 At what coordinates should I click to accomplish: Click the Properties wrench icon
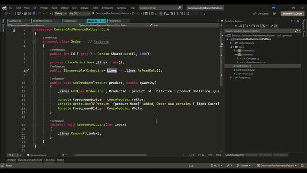point(272,26)
